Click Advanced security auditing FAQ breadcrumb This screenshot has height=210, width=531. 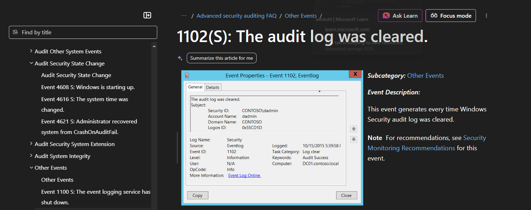tap(236, 16)
